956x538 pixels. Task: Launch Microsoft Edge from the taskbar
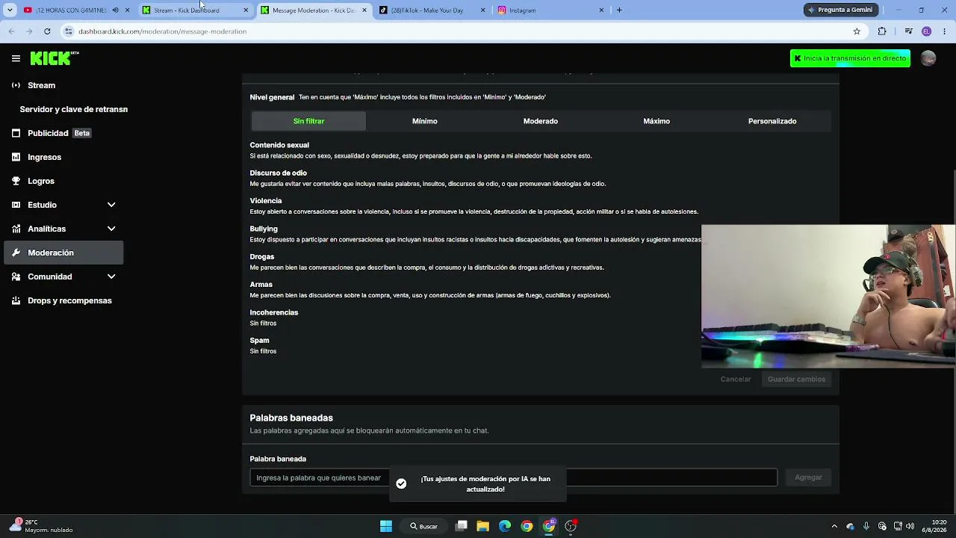[505, 526]
